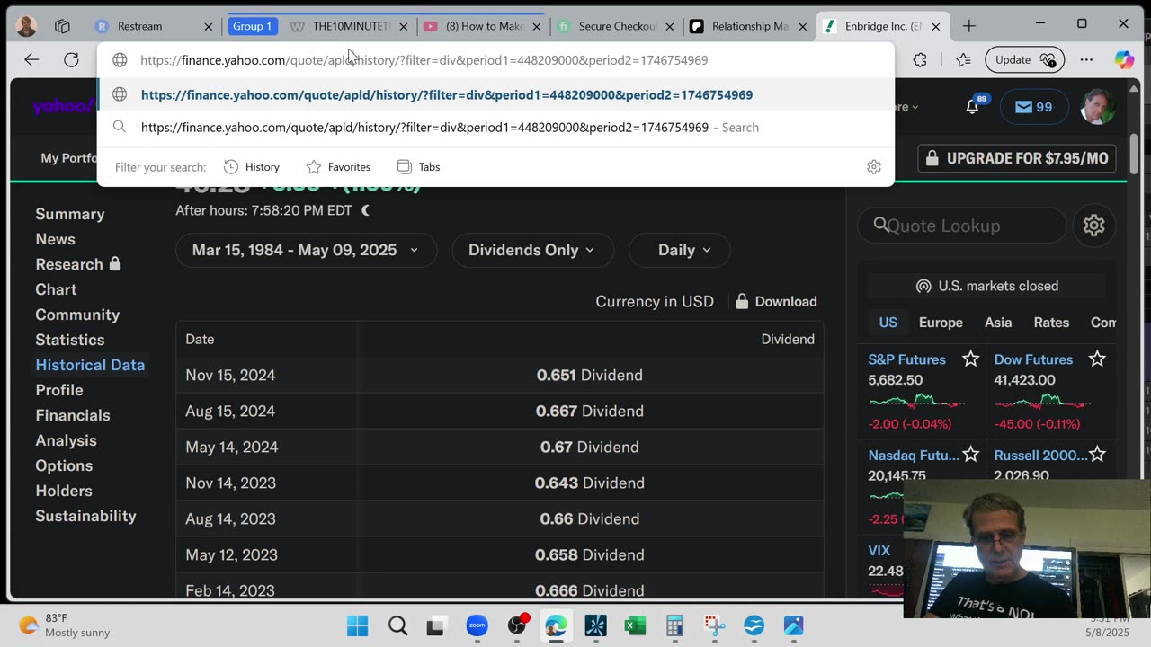Open the Yahoo account profile picture
Viewport: 1151px width, 647px height.
point(1098,106)
